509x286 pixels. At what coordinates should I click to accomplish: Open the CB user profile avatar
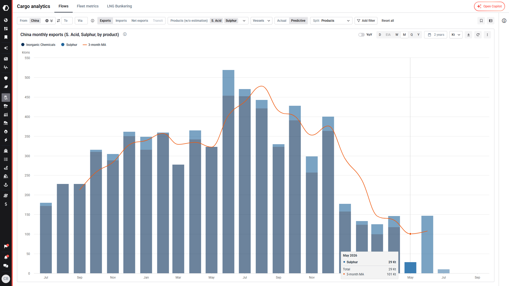(x=6, y=279)
